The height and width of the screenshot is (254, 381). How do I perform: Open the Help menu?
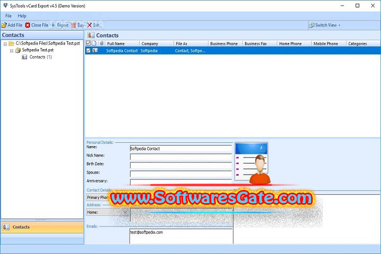point(22,16)
